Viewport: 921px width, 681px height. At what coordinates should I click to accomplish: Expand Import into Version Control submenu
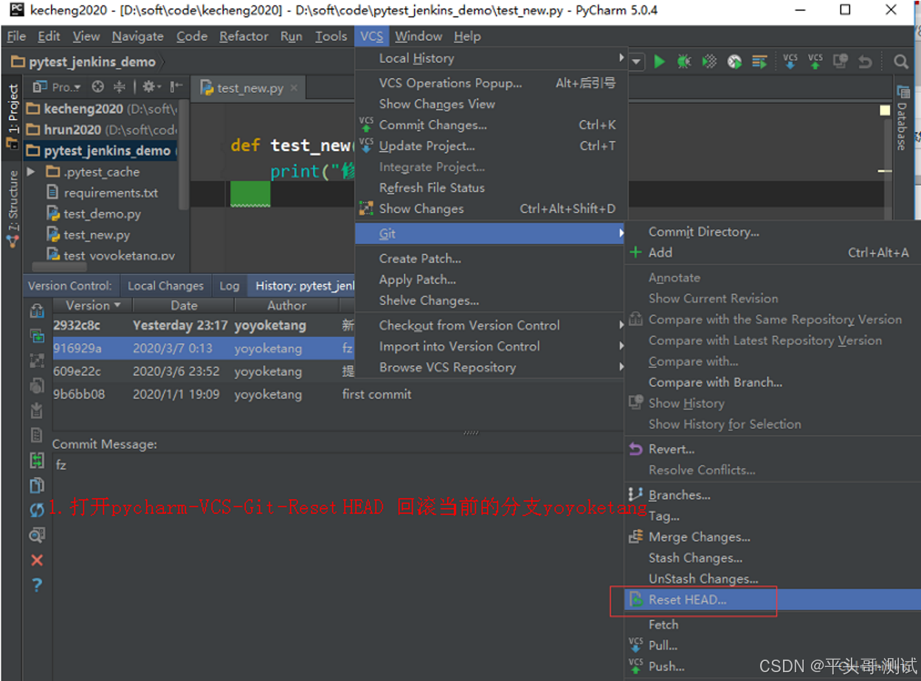click(x=491, y=346)
